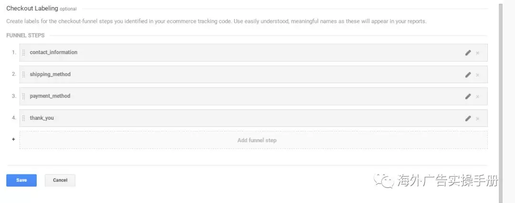The image size is (515, 203).
Task: Cancel the checkout labeling changes
Action: [x=60, y=180]
